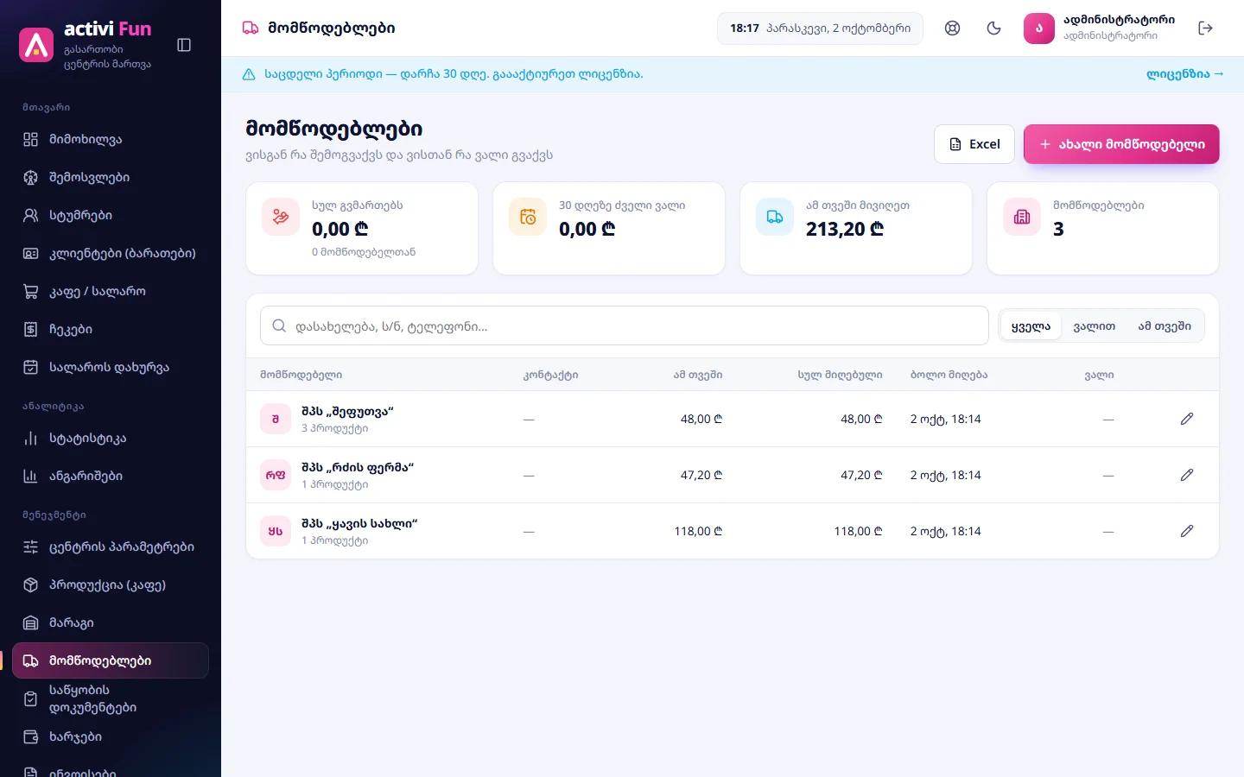Edit supplier შპს „რძის ფერმა“ with the pencil icon
The width and height of the screenshot is (1244, 777).
coord(1187,475)
